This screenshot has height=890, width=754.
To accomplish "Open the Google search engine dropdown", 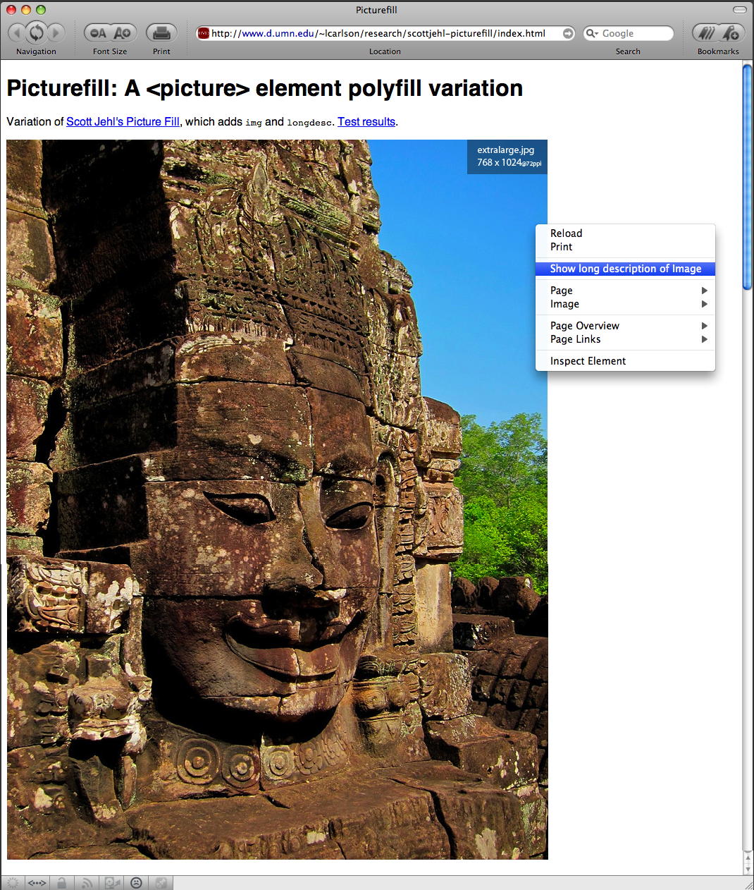I will point(593,33).
